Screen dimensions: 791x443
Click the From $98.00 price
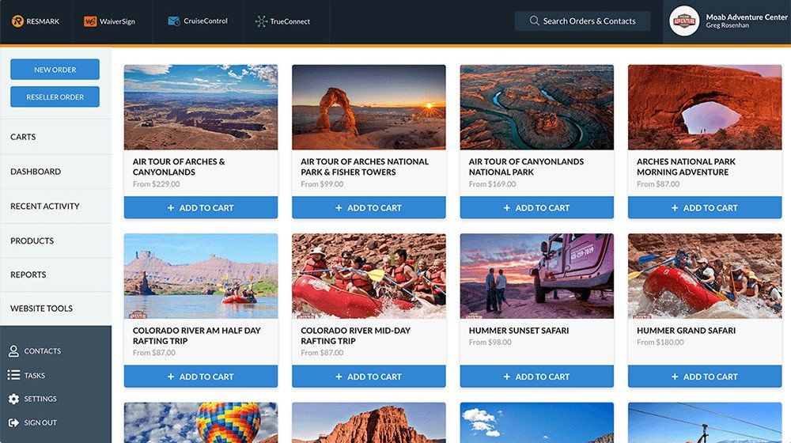click(x=490, y=342)
